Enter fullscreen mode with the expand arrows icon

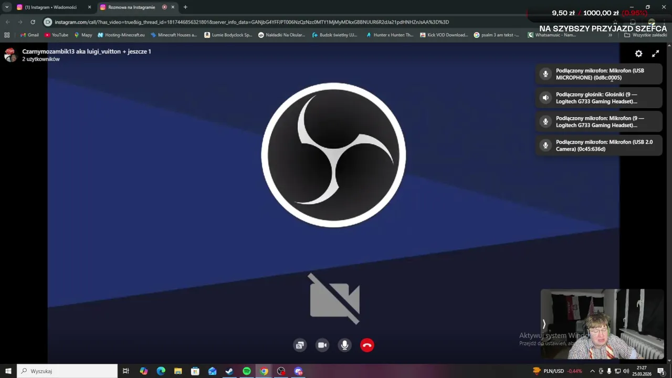(656, 54)
